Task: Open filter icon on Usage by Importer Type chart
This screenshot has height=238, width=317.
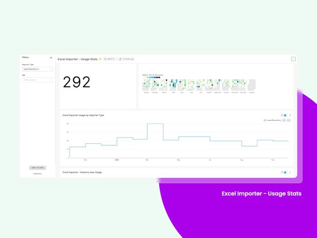Action: pyautogui.click(x=282, y=115)
